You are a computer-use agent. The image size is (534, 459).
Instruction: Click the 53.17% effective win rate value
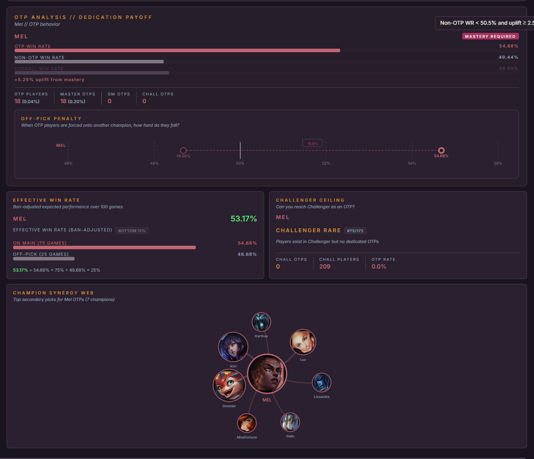click(x=244, y=219)
